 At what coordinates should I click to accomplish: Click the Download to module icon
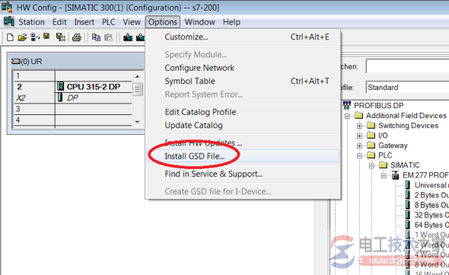pyautogui.click(x=128, y=37)
